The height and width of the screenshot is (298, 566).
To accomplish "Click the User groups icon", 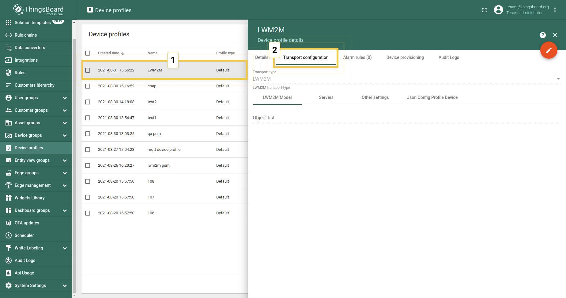I will pyautogui.click(x=9, y=98).
